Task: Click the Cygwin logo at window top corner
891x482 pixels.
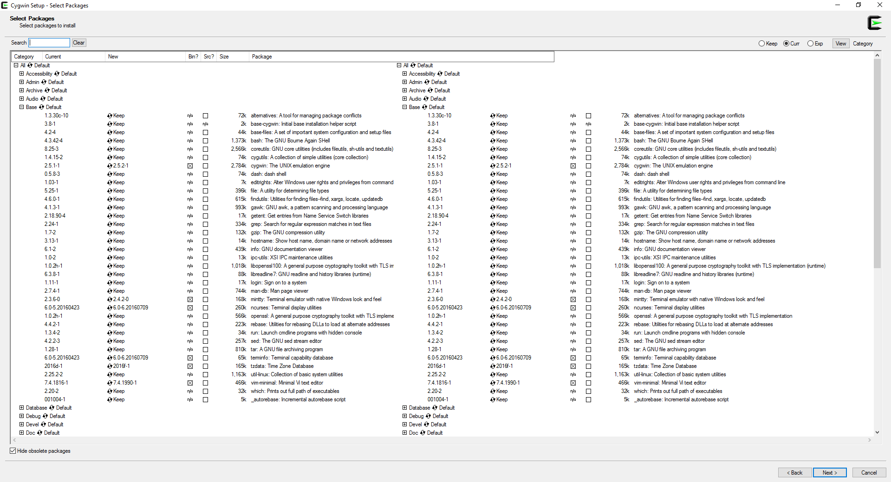Action: (875, 23)
